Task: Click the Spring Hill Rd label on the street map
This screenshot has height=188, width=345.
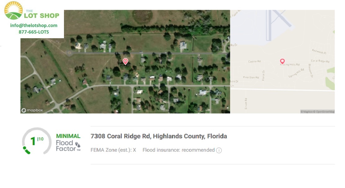Action: coord(296,73)
